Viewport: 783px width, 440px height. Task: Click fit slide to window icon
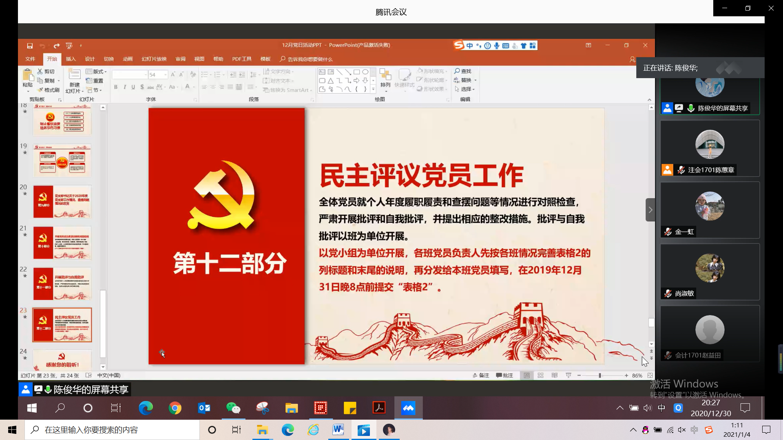point(650,376)
